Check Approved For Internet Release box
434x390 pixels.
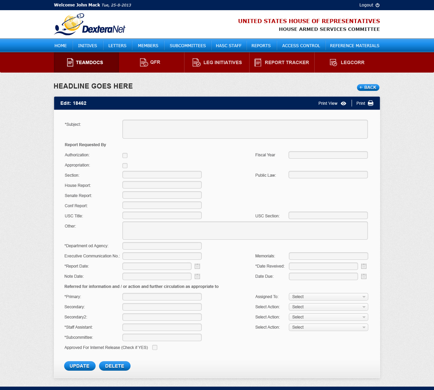pos(155,347)
